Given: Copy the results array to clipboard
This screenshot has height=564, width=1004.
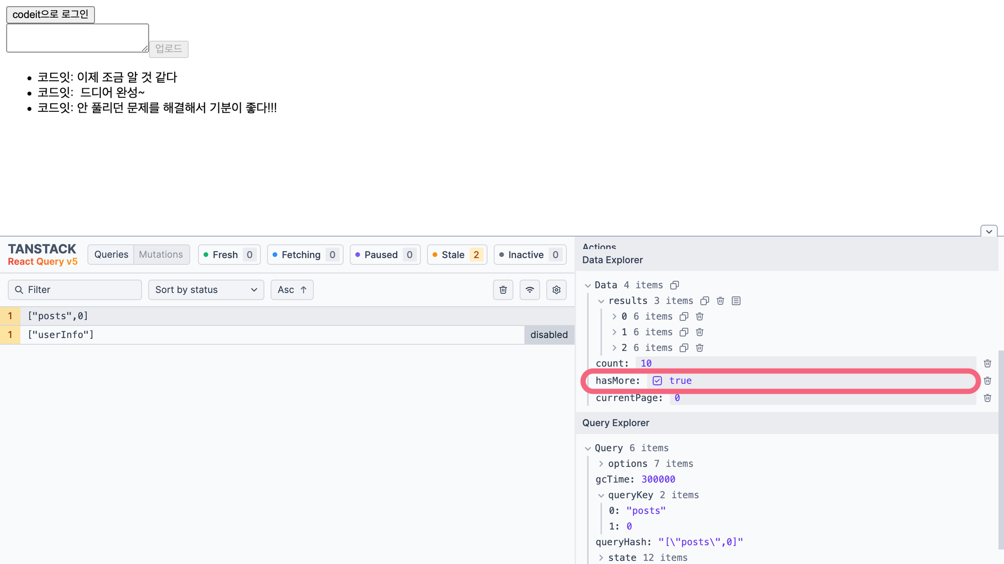Looking at the screenshot, I should 705,301.
